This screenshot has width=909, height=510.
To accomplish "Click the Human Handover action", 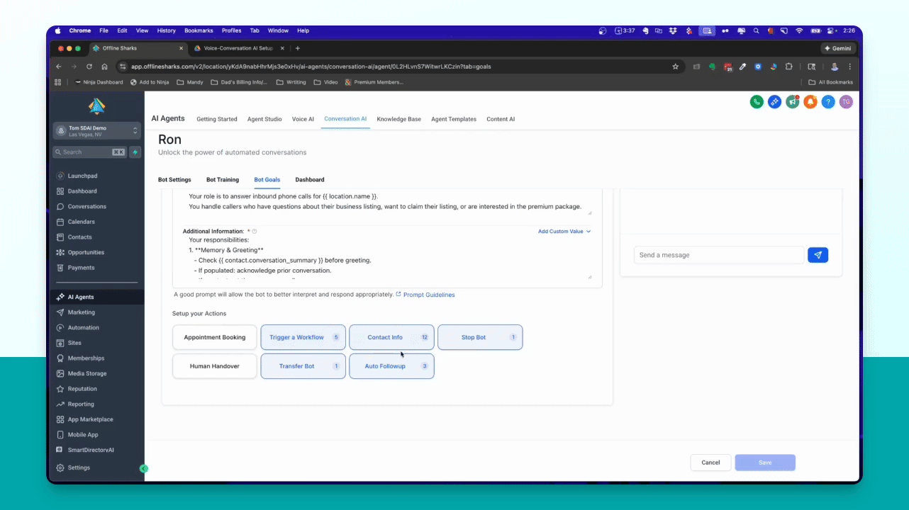I will pos(215,366).
